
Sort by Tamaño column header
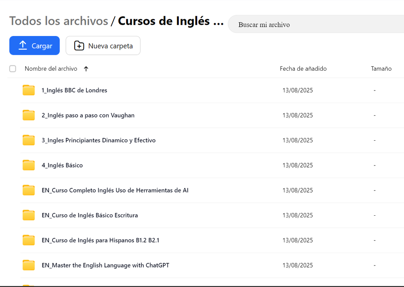[381, 69]
